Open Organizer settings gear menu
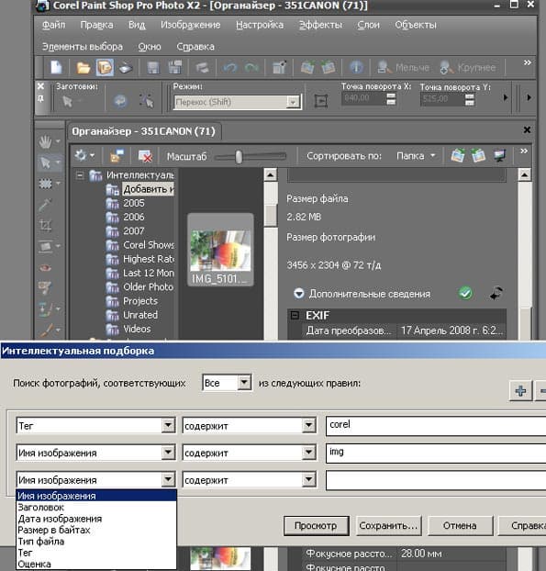The height and width of the screenshot is (571, 546). [x=84, y=156]
